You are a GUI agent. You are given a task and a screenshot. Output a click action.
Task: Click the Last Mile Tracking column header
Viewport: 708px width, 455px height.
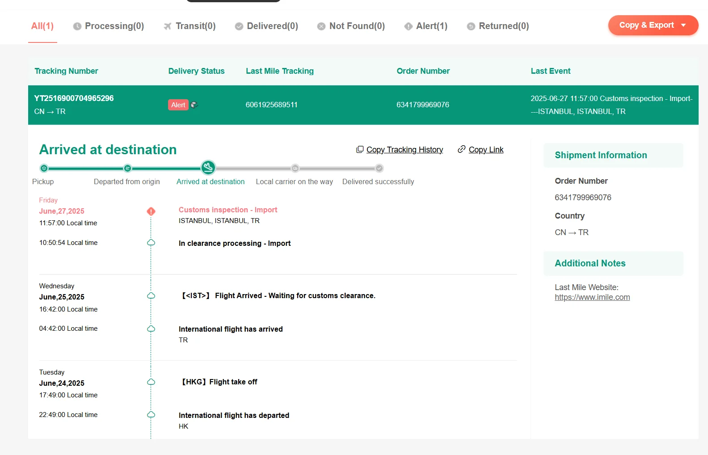(x=280, y=71)
